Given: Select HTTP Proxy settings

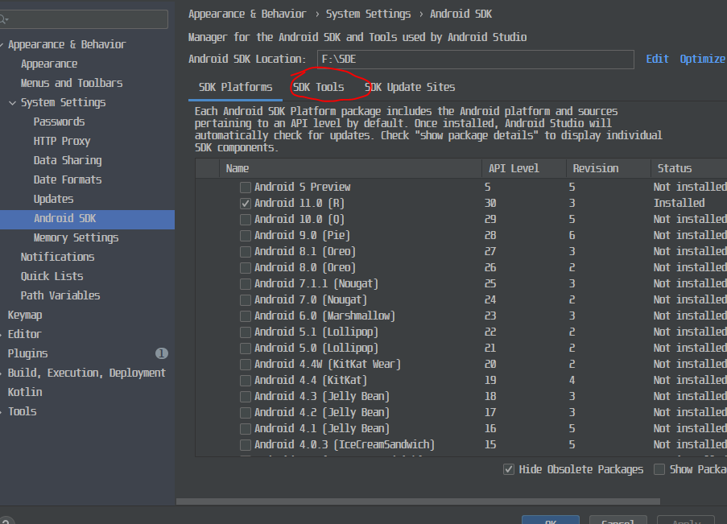Looking at the screenshot, I should [x=62, y=141].
